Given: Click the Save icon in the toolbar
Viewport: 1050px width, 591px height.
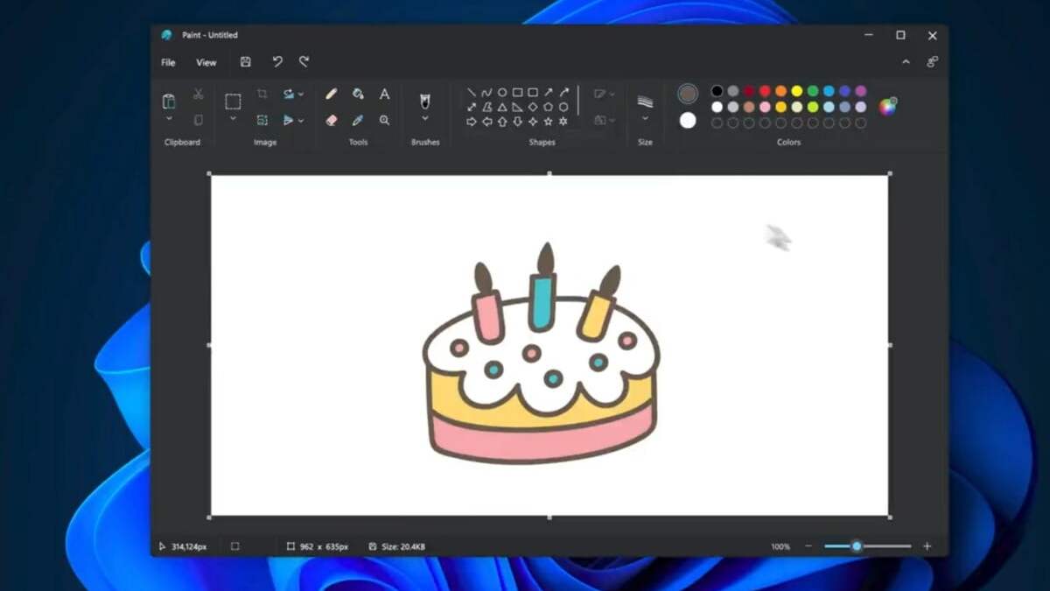Looking at the screenshot, I should click(246, 62).
